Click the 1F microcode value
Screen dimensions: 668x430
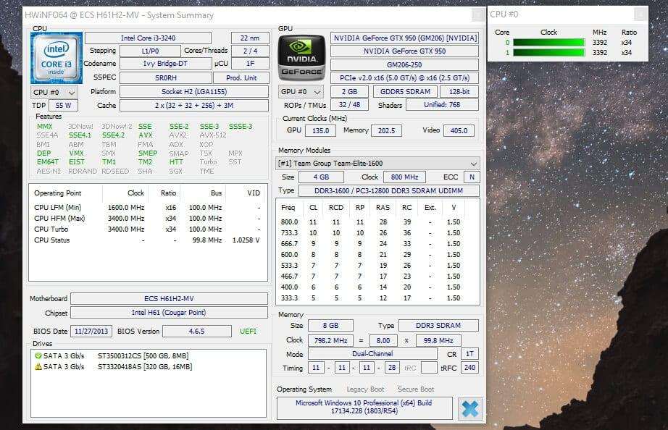(250, 64)
